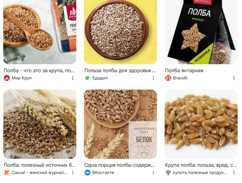242x183 pixels.
Task: Click the Едадил green favicon
Action: pos(88,78)
